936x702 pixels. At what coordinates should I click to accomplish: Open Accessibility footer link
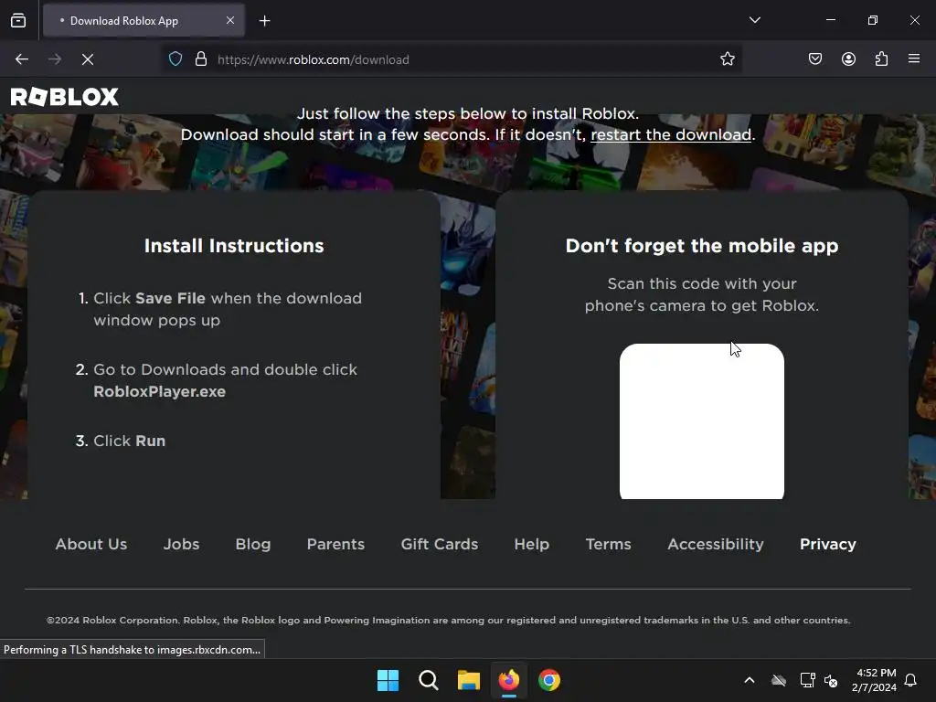click(716, 545)
